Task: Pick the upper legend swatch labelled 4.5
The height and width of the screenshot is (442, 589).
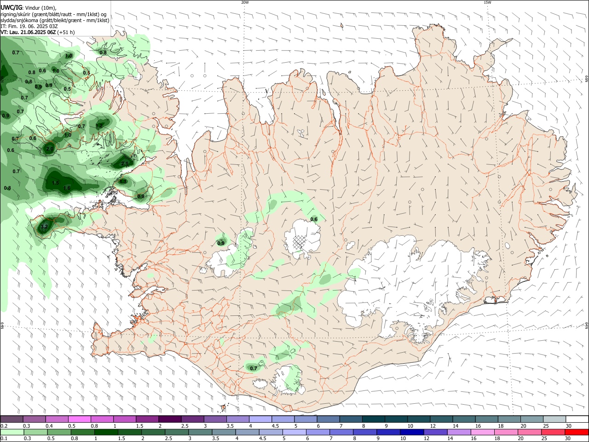Action: click(282, 419)
